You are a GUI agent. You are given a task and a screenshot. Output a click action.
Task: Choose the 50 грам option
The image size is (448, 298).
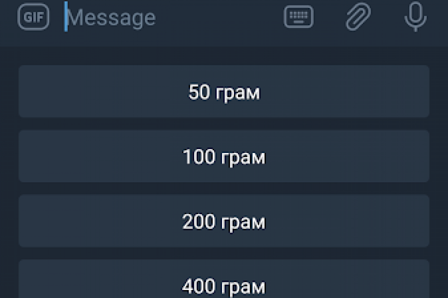click(224, 92)
